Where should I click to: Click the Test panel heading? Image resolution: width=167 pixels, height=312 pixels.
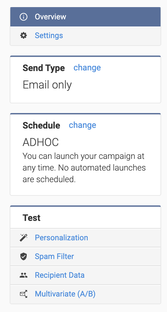32,218
